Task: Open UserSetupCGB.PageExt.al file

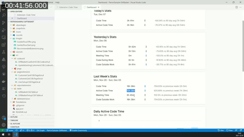Action: pos(29,82)
